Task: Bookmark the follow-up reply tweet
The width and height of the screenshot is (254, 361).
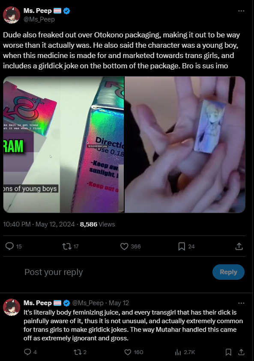Action: click(x=228, y=352)
